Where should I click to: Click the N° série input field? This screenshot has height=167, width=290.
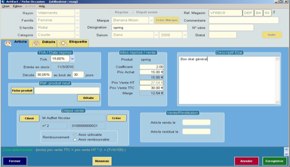pos(231,28)
